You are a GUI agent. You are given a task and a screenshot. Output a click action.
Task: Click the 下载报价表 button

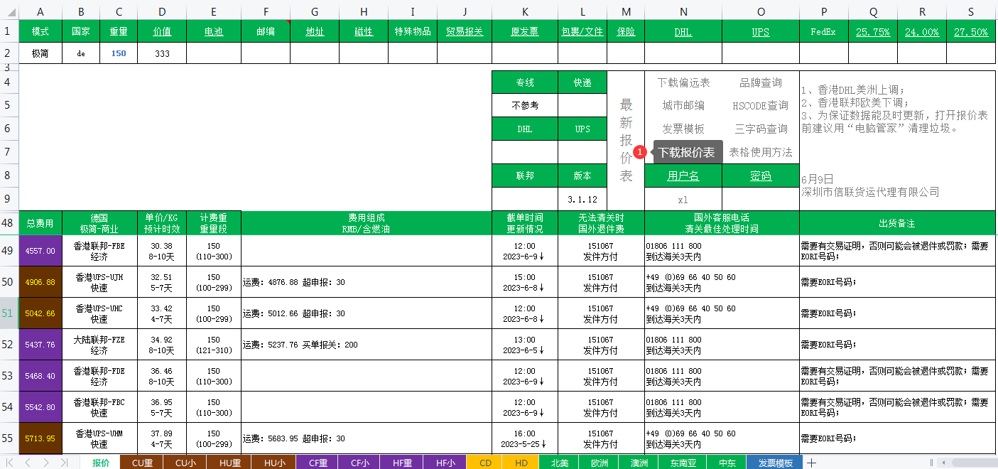[x=686, y=152]
